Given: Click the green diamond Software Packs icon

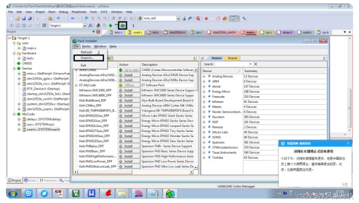Looking at the screenshot, I should (x=111, y=25).
